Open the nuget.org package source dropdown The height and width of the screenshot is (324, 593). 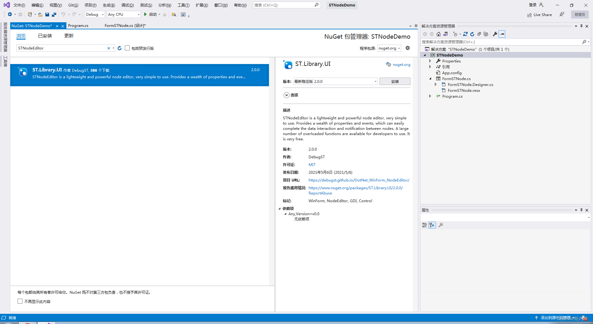389,48
